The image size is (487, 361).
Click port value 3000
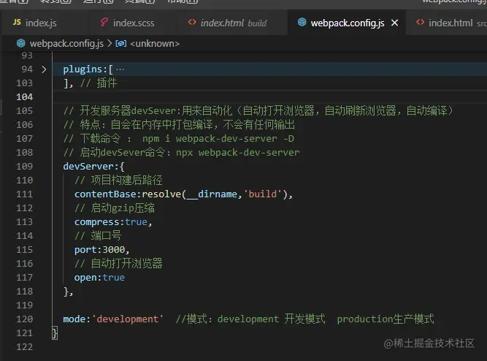tap(114, 250)
